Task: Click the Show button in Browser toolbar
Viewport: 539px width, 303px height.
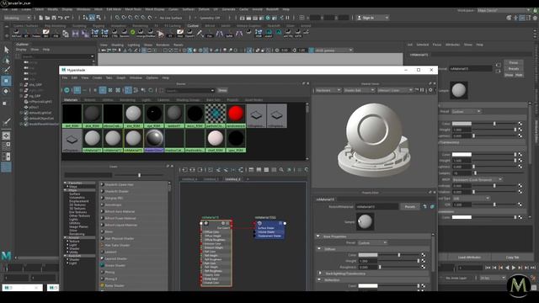Action: [x=222, y=90]
